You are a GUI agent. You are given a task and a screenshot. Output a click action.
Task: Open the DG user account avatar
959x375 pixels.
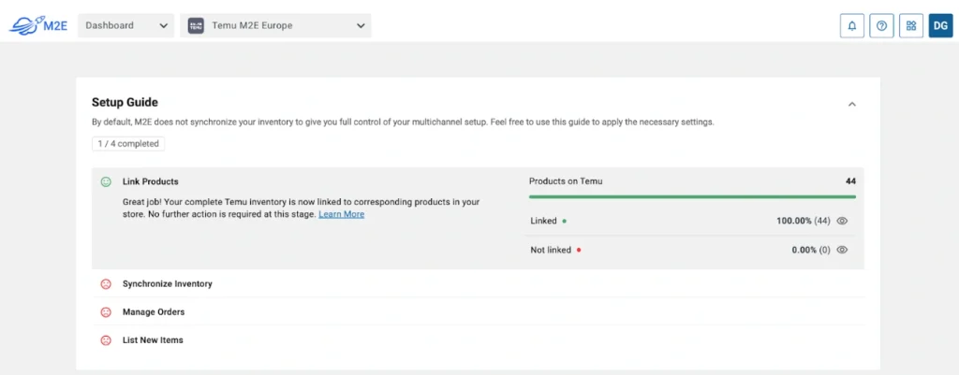point(940,26)
